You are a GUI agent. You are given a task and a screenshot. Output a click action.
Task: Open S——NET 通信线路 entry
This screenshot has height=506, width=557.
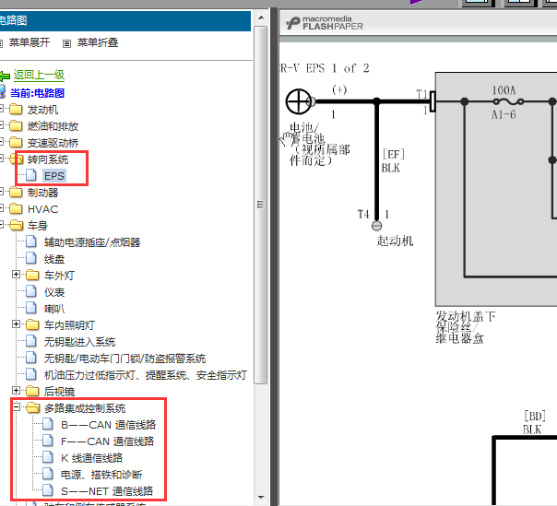[x=107, y=491]
